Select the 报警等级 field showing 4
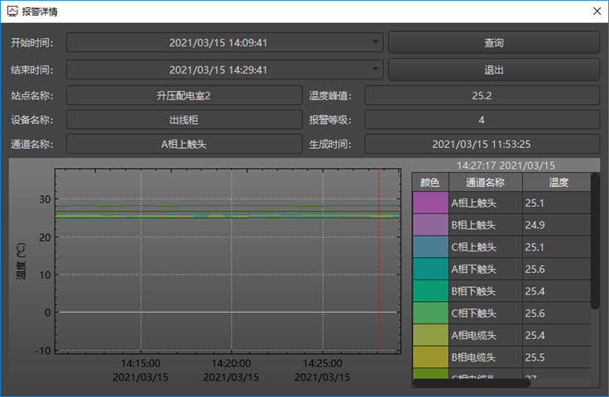Image resolution: width=609 pixels, height=397 pixels. 482,120
